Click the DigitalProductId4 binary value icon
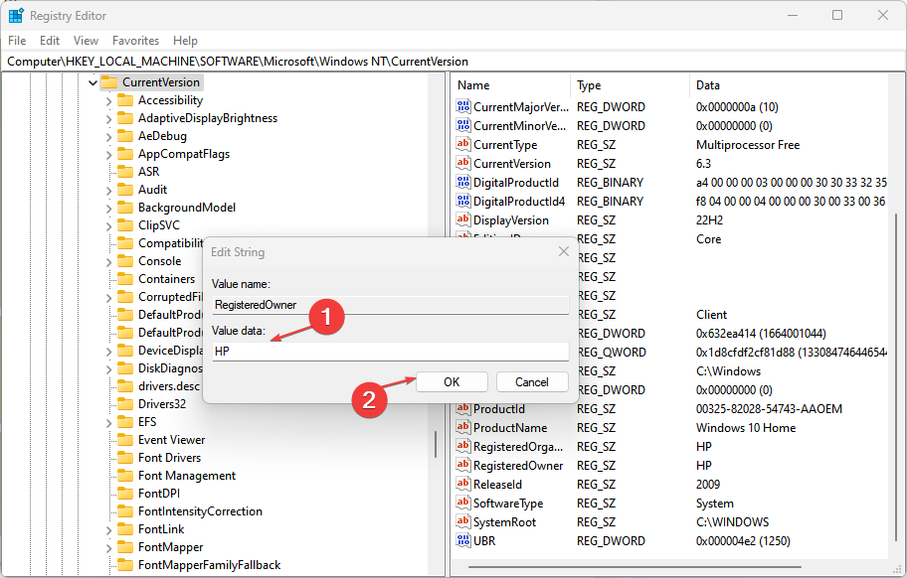 click(462, 201)
